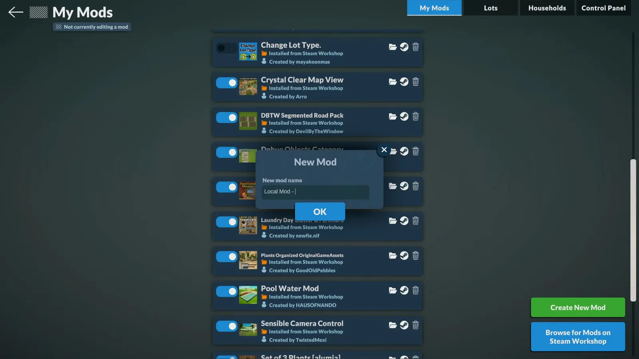
Task: Delete the Change Lot Type mod
Action: [415, 47]
